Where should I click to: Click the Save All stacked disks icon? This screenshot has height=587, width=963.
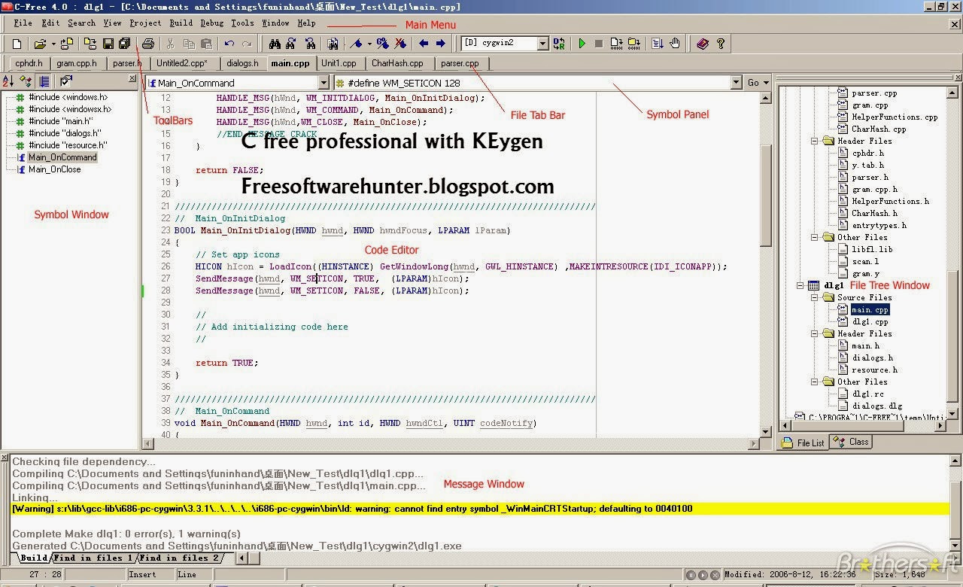pos(125,44)
